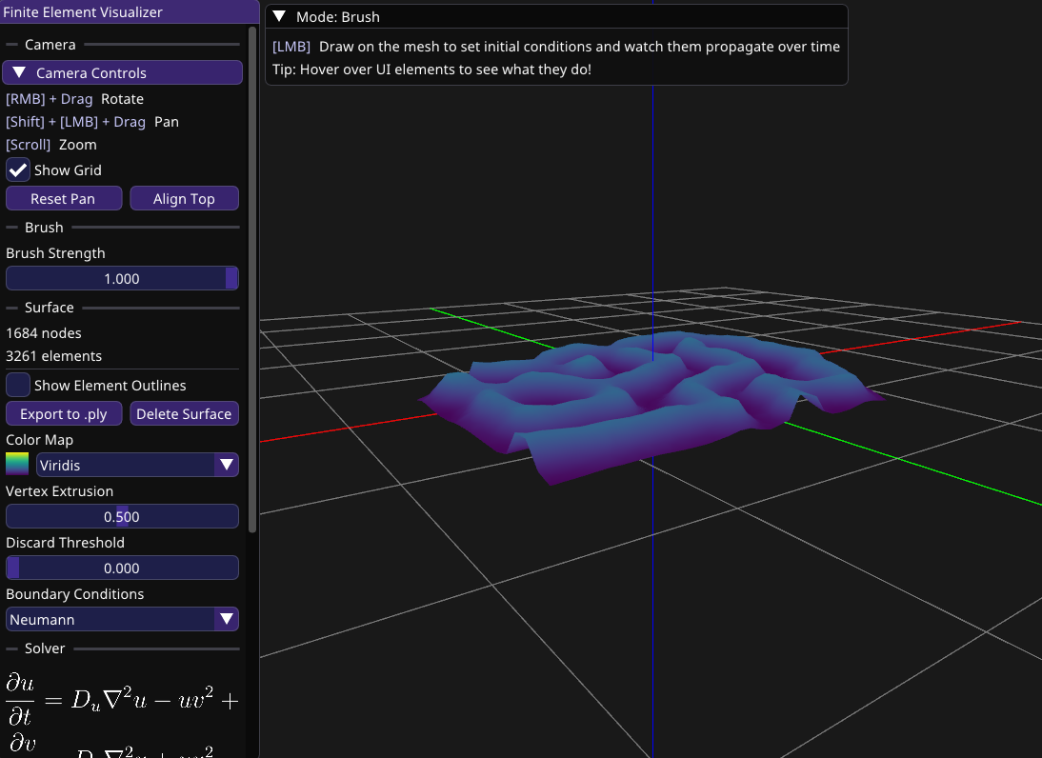Click the dropdown arrow beside Neumann

[x=227, y=620]
